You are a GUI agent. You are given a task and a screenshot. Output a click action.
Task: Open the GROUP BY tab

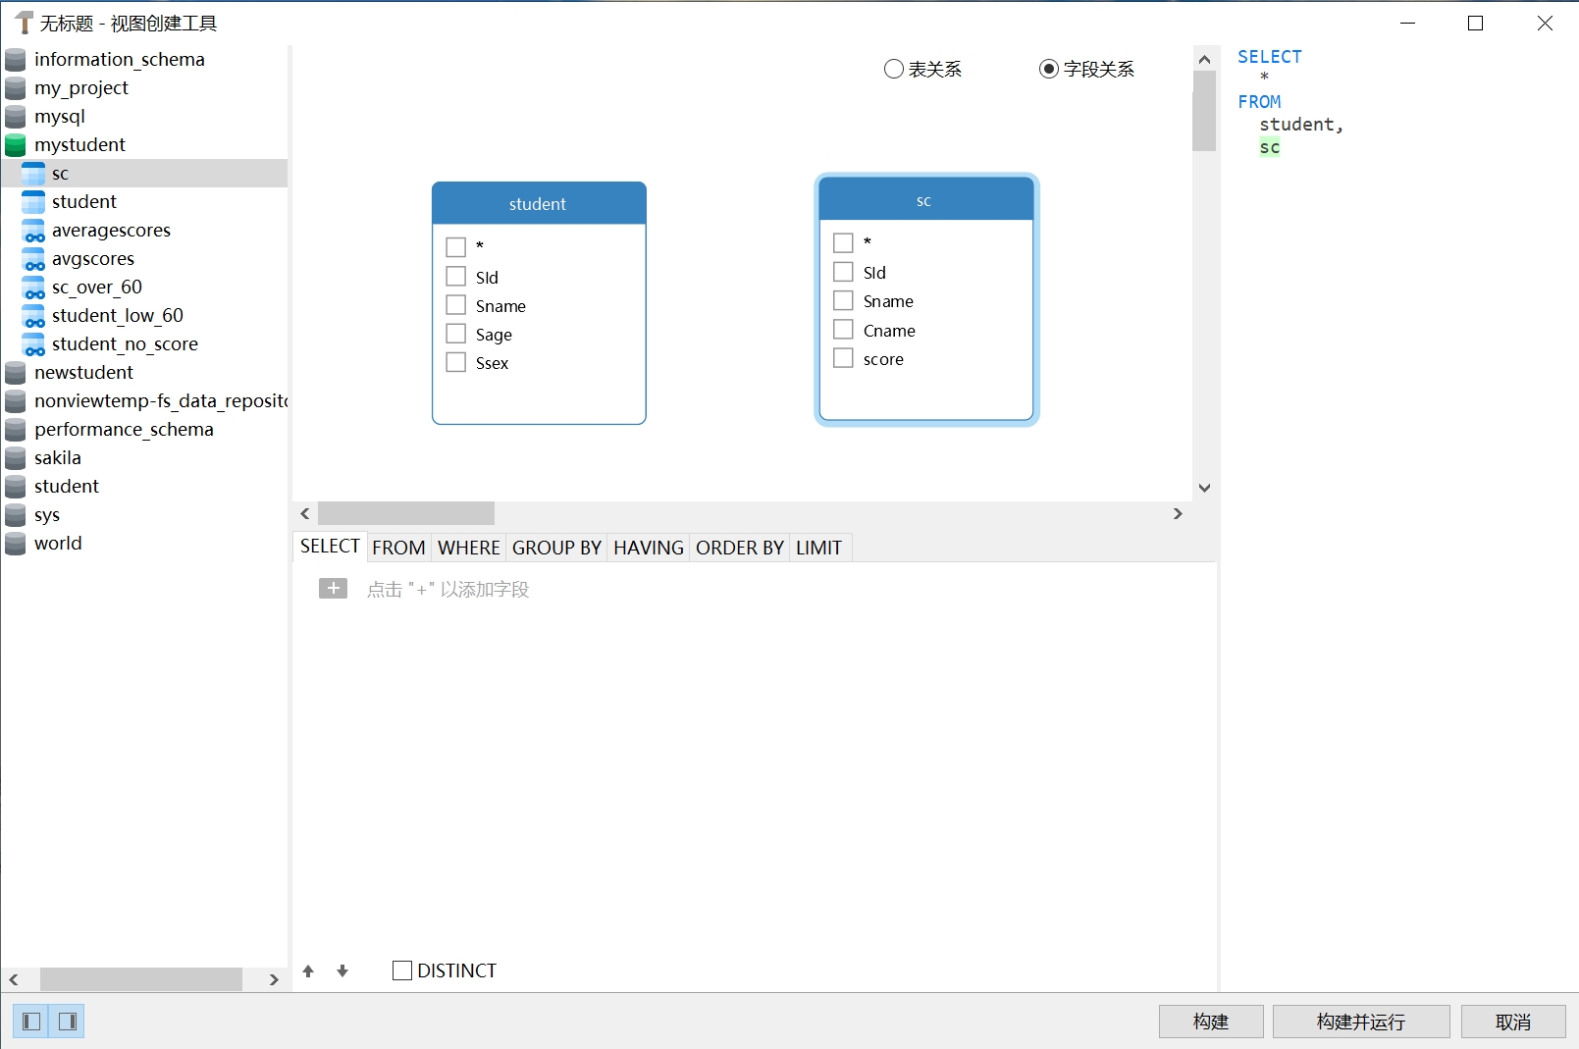pos(556,548)
